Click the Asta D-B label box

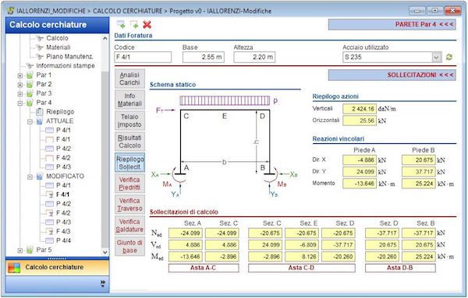click(400, 268)
